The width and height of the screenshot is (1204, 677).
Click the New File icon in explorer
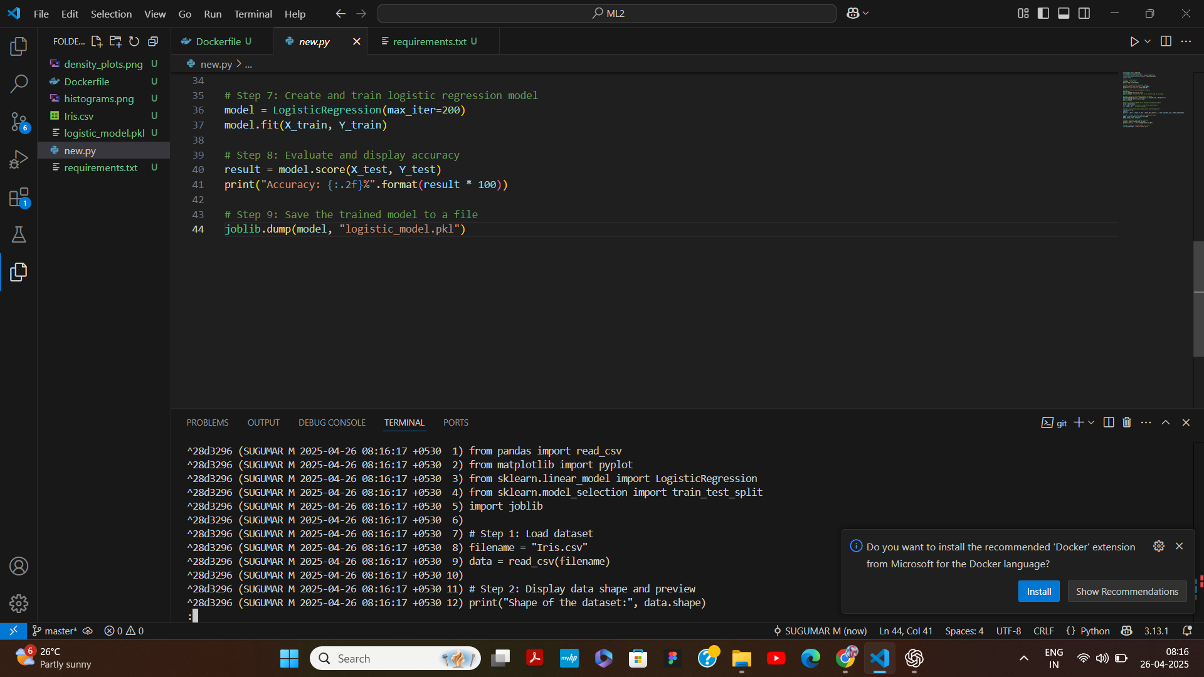click(x=97, y=41)
